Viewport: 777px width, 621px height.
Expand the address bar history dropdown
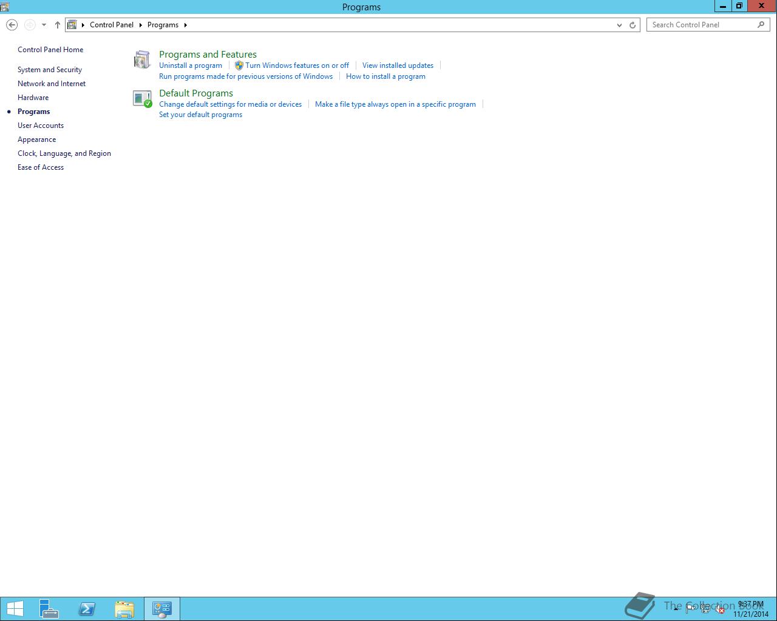click(x=619, y=25)
